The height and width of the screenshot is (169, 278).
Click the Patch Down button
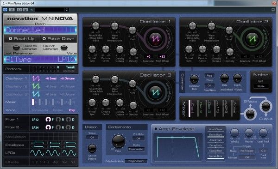point(58,38)
